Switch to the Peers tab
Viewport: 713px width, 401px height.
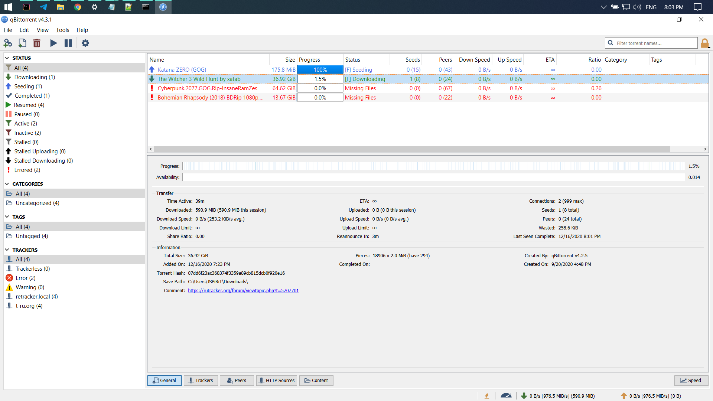pyautogui.click(x=237, y=380)
